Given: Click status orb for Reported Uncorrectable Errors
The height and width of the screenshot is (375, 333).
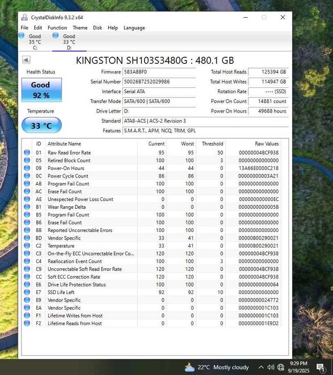Looking at the screenshot, I should [x=27, y=230].
